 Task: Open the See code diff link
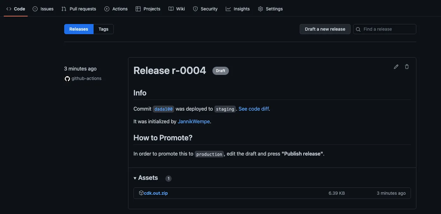[254, 109]
